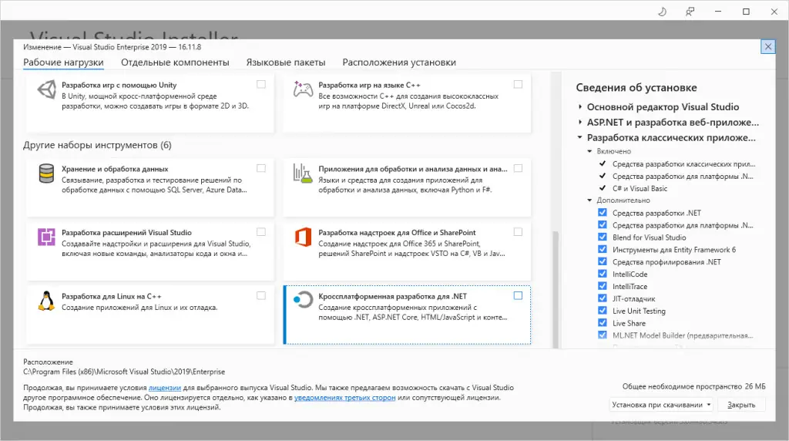Click the Сведения об установке heading

(x=636, y=88)
